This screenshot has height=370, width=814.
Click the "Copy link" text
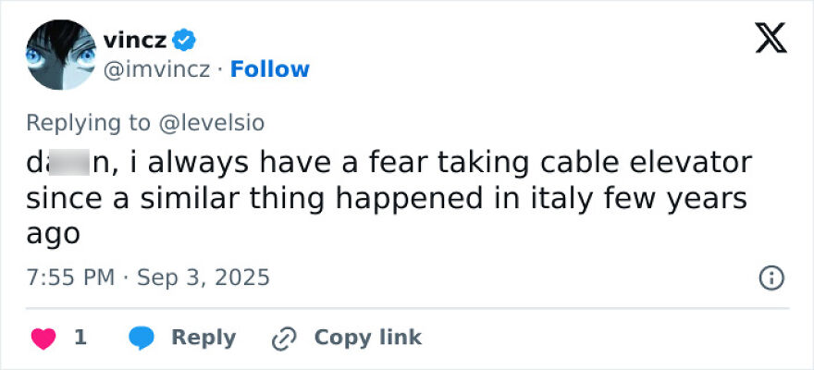coord(367,338)
